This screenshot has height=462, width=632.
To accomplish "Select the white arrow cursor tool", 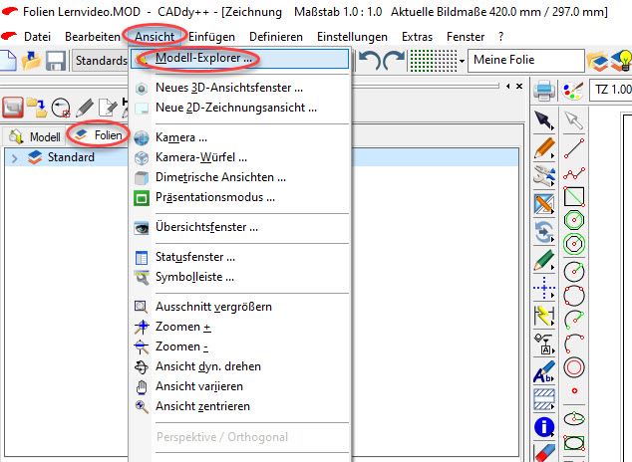I will pos(574,119).
